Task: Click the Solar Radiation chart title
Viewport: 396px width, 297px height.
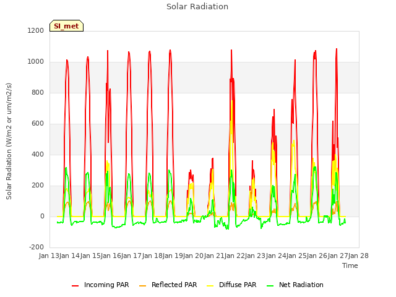Action: coord(197,7)
